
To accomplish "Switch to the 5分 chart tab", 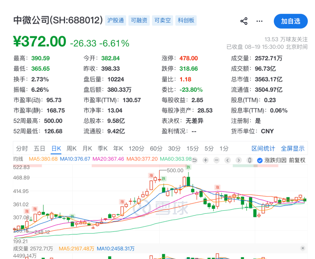I will 209,149.
